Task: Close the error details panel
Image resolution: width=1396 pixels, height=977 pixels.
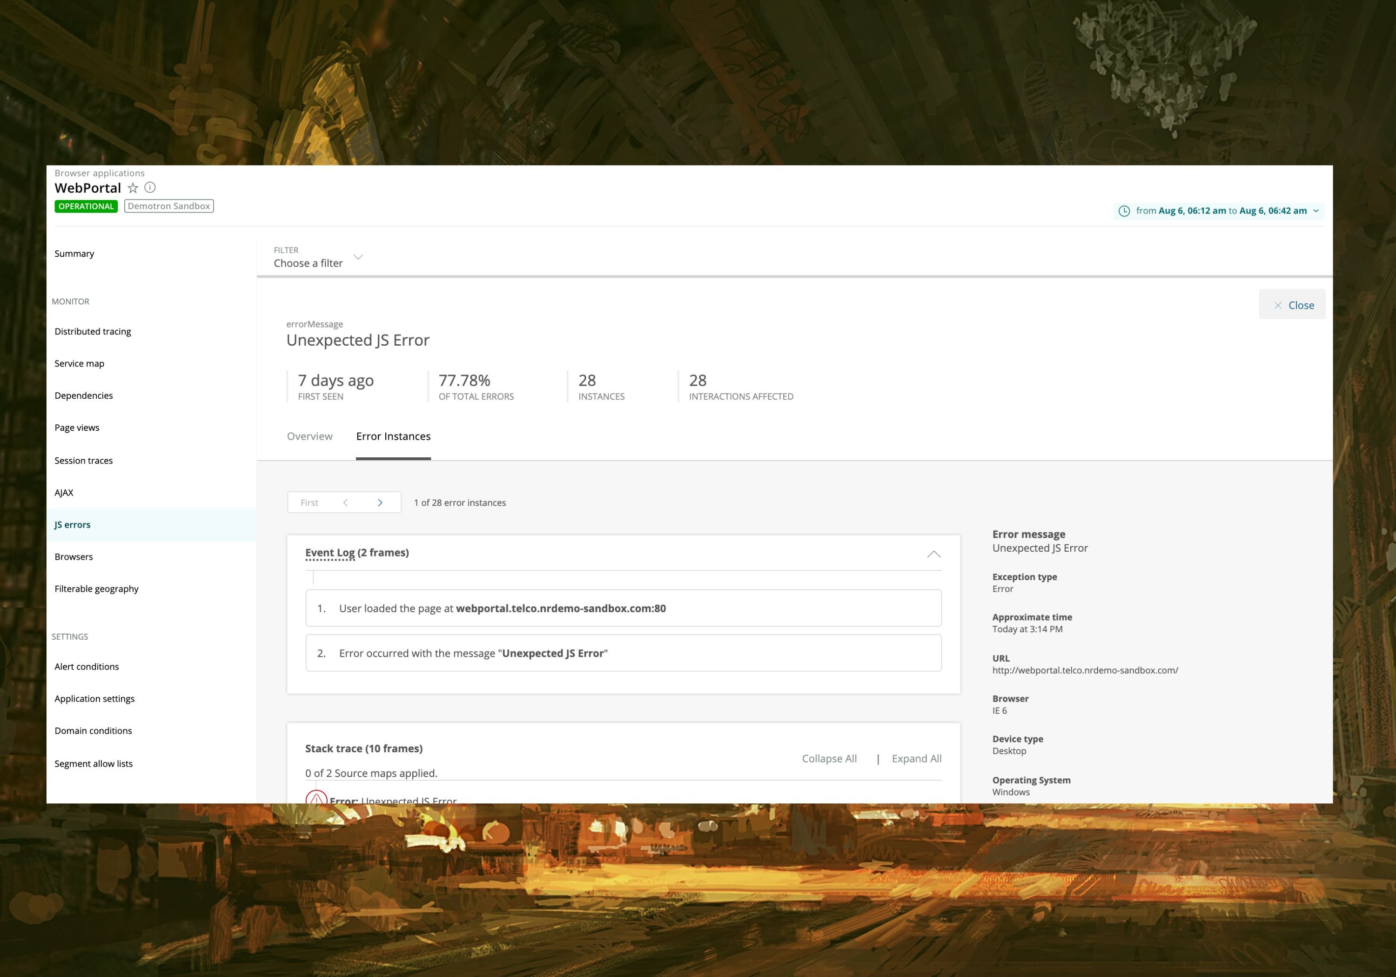Action: pyautogui.click(x=1292, y=305)
